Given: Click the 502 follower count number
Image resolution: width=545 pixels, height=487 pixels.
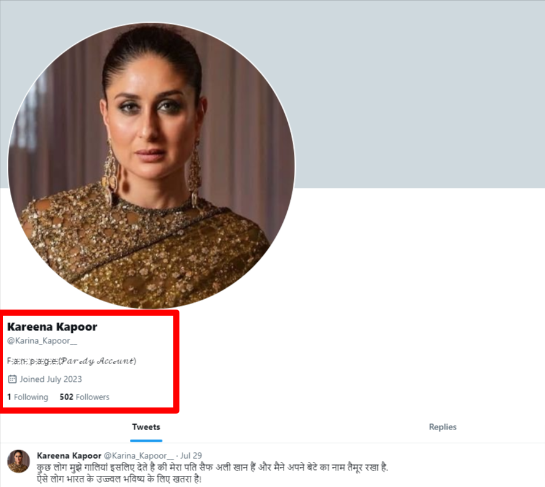Looking at the screenshot, I should coord(66,397).
